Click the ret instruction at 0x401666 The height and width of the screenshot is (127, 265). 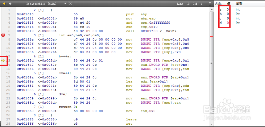pyautogui.click(x=129, y=124)
